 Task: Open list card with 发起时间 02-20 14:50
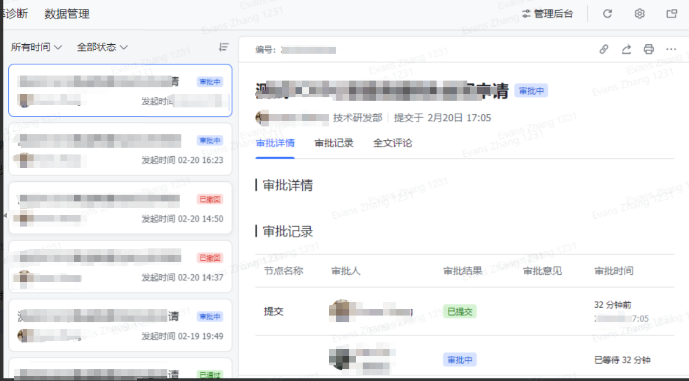(120, 208)
